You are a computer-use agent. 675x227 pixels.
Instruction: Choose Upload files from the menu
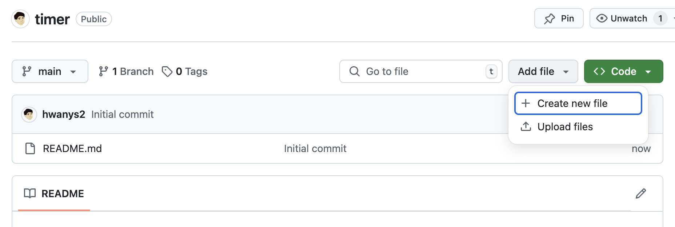tap(578, 127)
